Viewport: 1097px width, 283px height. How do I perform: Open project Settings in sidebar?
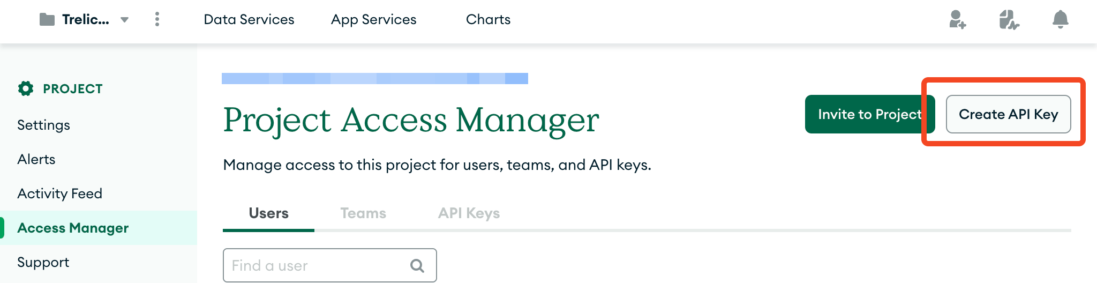tap(43, 125)
